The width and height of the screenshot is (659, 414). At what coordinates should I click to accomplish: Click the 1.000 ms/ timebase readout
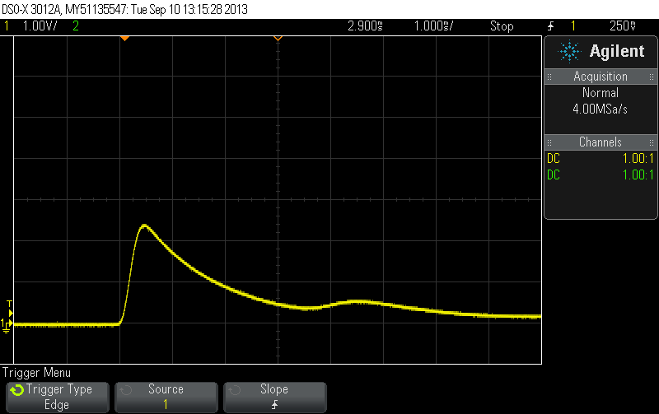click(434, 26)
